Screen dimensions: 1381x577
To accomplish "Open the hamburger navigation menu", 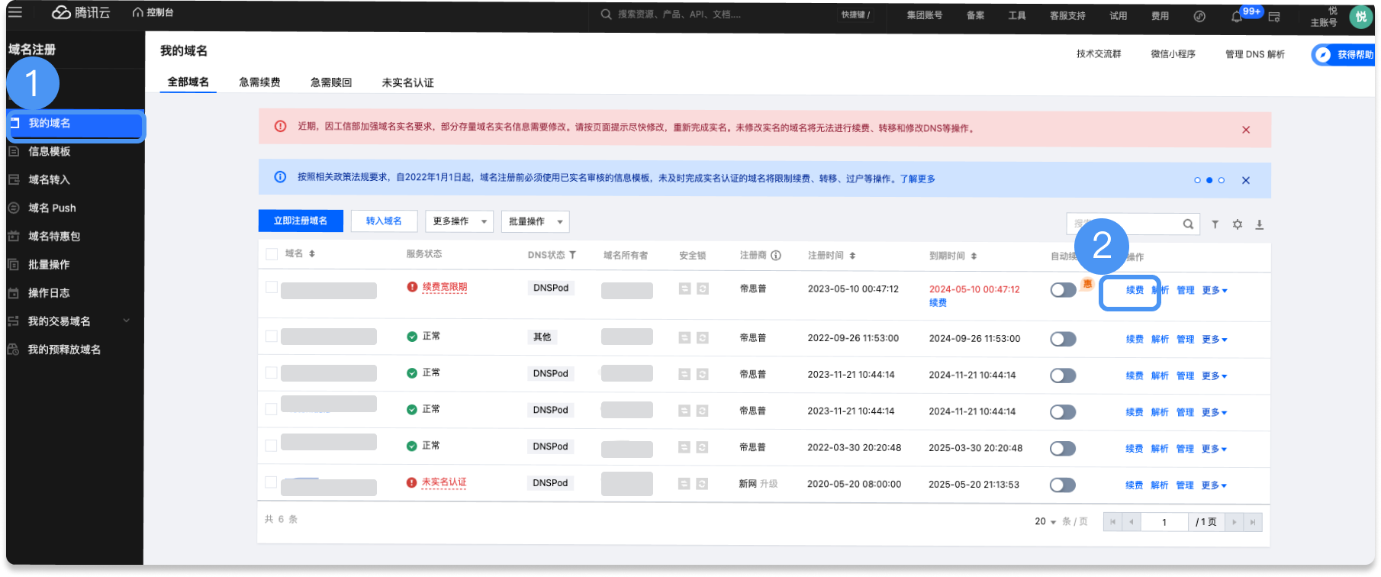I will [15, 13].
